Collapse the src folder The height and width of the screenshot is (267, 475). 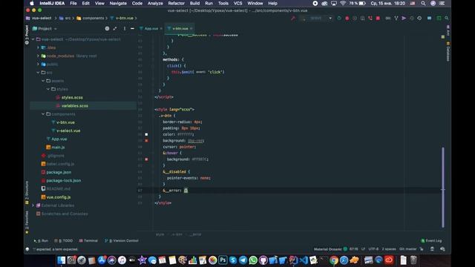pos(38,73)
